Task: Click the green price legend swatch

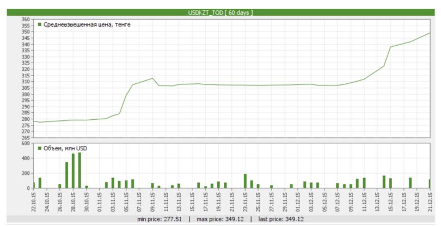Action: click(40, 24)
